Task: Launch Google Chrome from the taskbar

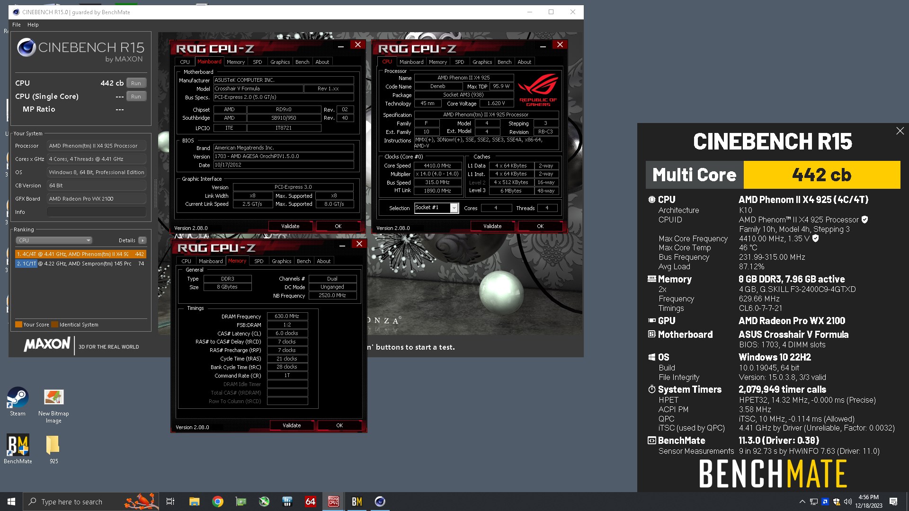Action: (217, 502)
